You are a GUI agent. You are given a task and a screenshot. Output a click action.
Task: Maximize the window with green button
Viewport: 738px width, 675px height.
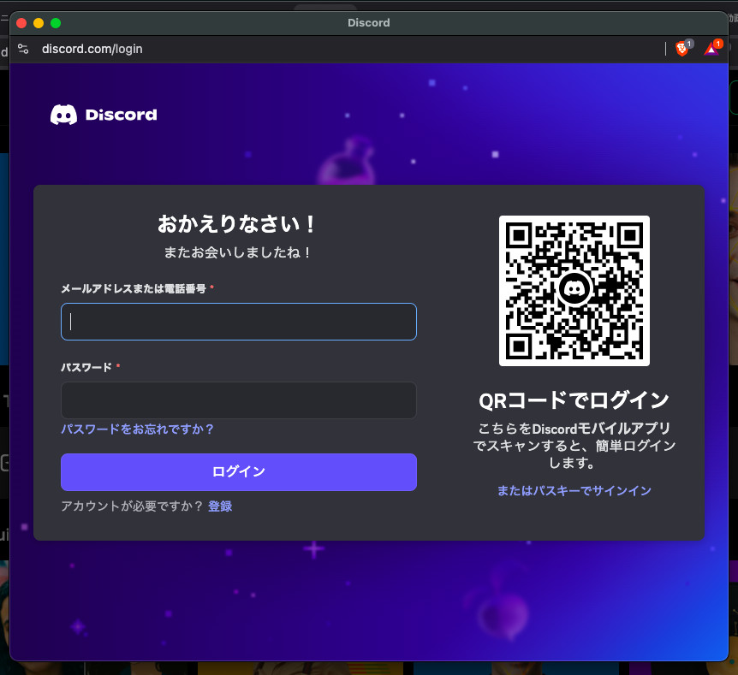(56, 23)
